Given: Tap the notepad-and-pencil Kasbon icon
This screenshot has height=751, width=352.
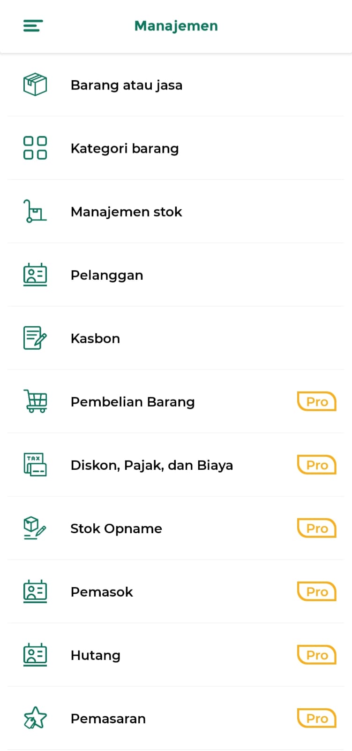Looking at the screenshot, I should click(35, 338).
